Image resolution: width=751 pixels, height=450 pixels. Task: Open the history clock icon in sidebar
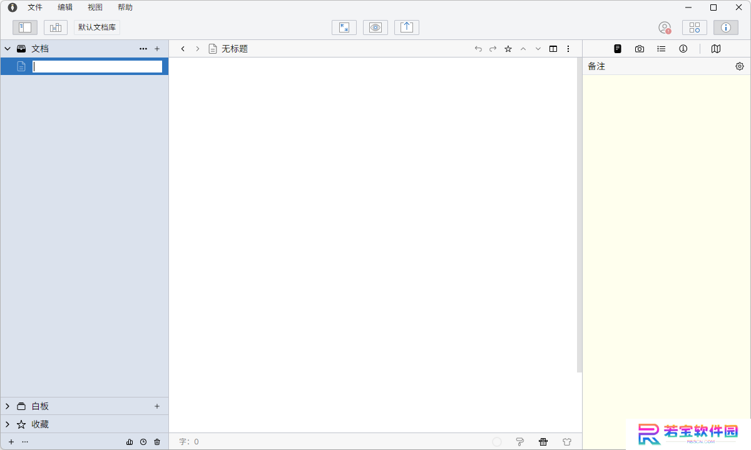click(143, 442)
